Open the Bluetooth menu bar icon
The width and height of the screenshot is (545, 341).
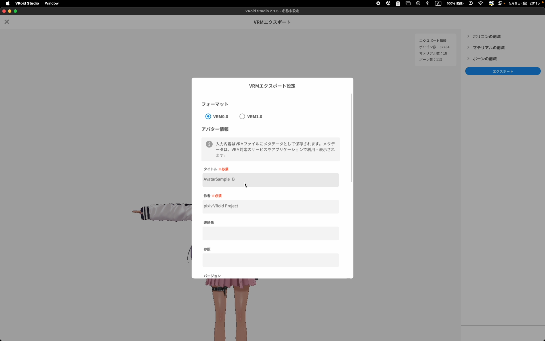[427, 3]
